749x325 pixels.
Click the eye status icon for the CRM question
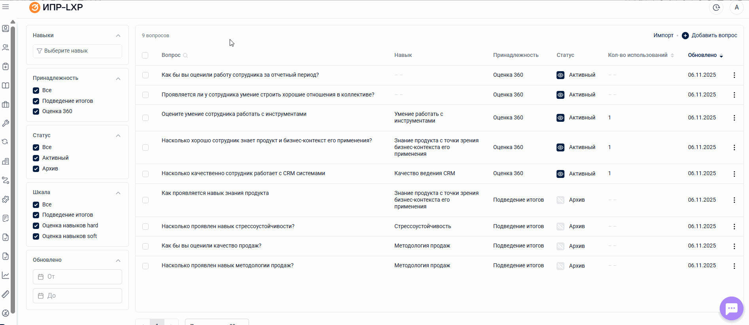point(560,174)
